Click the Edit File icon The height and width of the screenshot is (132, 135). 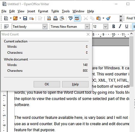(x=40, y=18)
